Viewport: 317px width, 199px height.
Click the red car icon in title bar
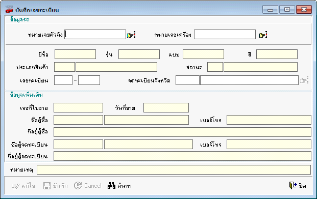(x=9, y=10)
